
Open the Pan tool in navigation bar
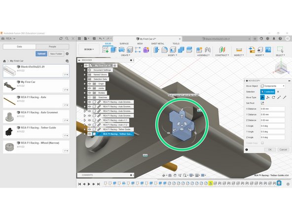tap(175, 175)
